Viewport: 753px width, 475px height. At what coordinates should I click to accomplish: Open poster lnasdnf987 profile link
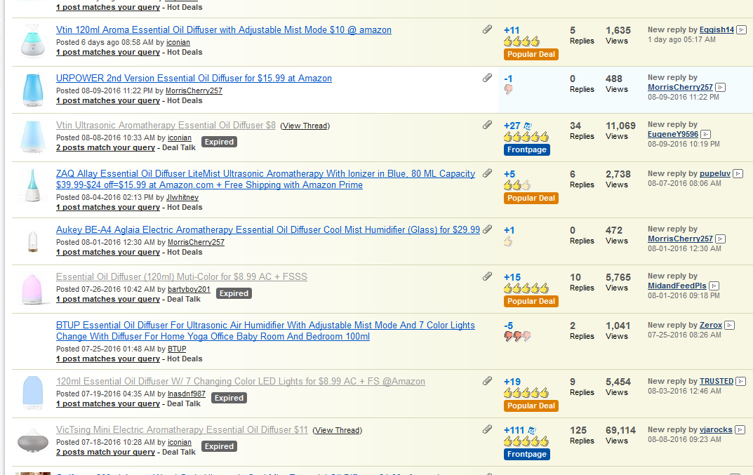[187, 394]
